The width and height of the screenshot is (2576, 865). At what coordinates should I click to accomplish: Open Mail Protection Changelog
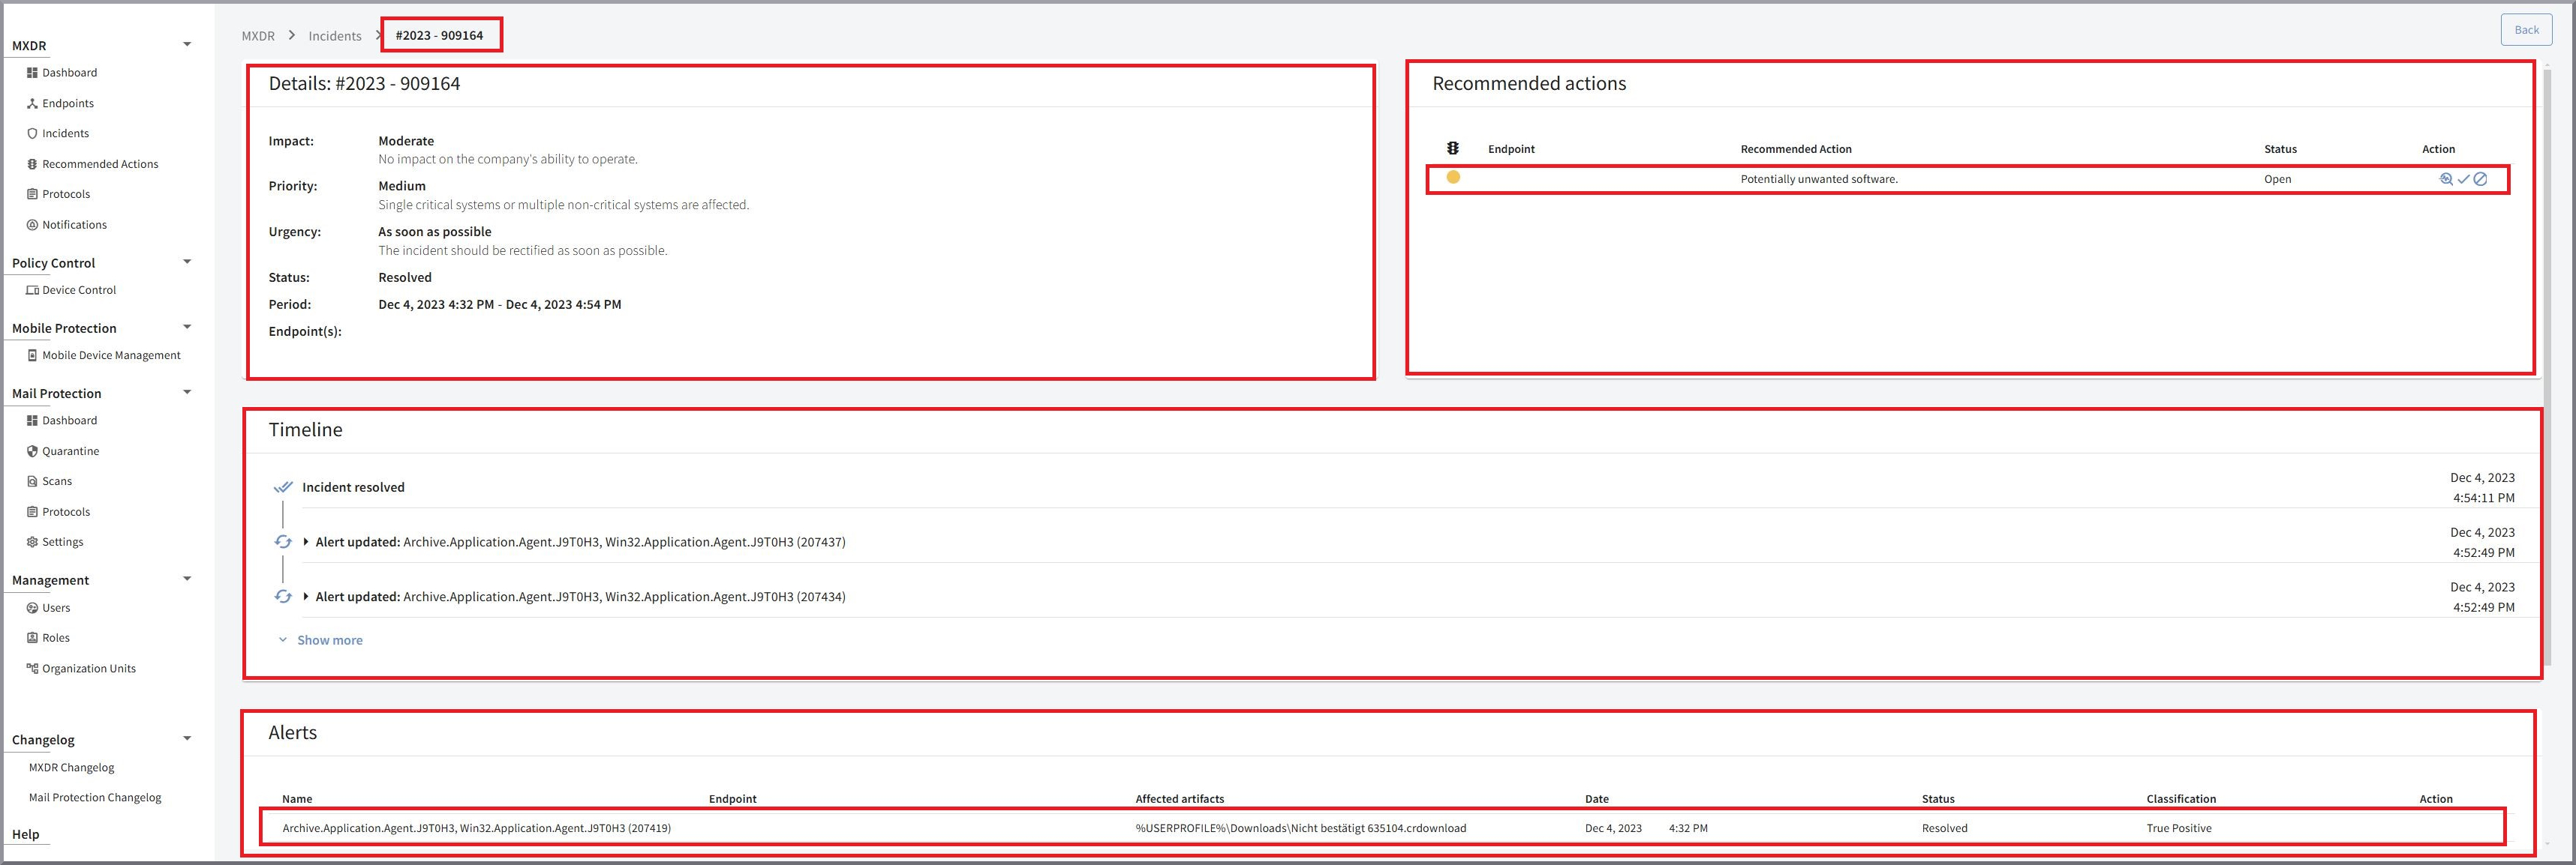[95, 798]
